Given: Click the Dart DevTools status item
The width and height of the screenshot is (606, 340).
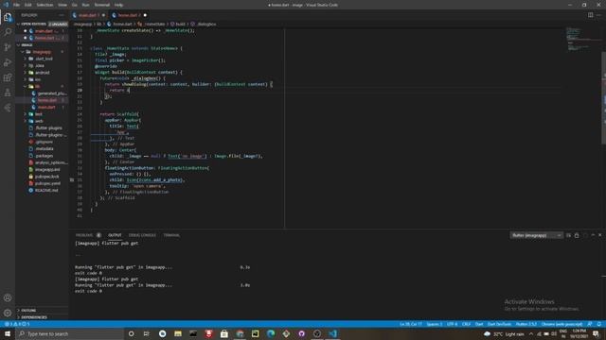Looking at the screenshot, I should (x=499, y=324).
